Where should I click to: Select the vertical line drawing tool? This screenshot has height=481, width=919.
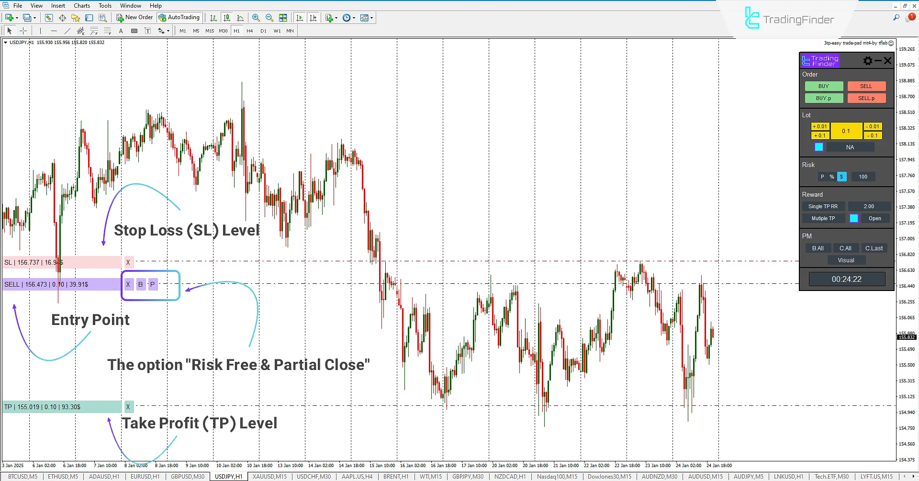[x=40, y=31]
